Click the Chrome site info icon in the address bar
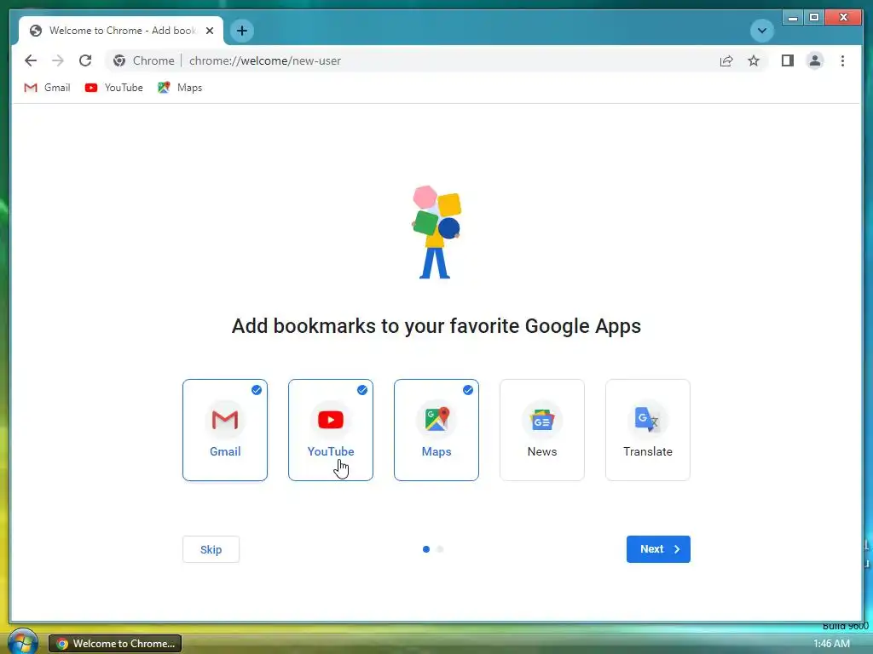The width and height of the screenshot is (873, 654). click(119, 60)
